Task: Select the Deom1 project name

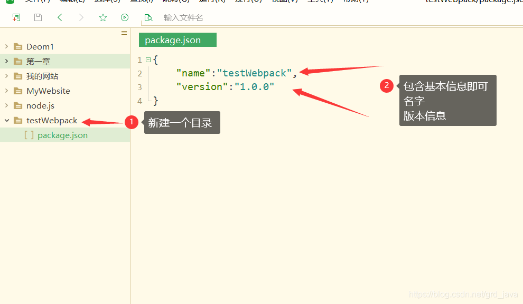Action: click(40, 46)
